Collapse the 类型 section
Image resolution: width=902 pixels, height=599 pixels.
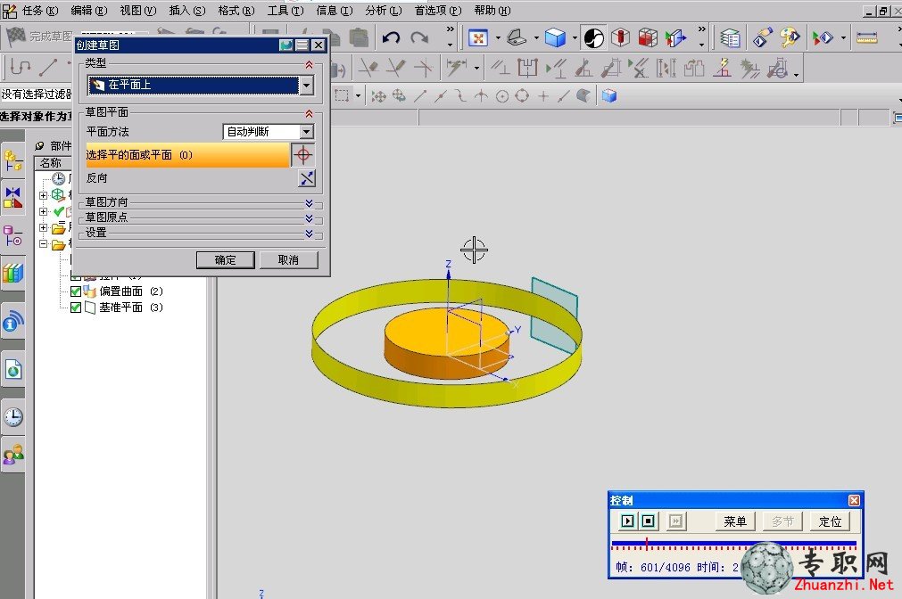click(309, 64)
